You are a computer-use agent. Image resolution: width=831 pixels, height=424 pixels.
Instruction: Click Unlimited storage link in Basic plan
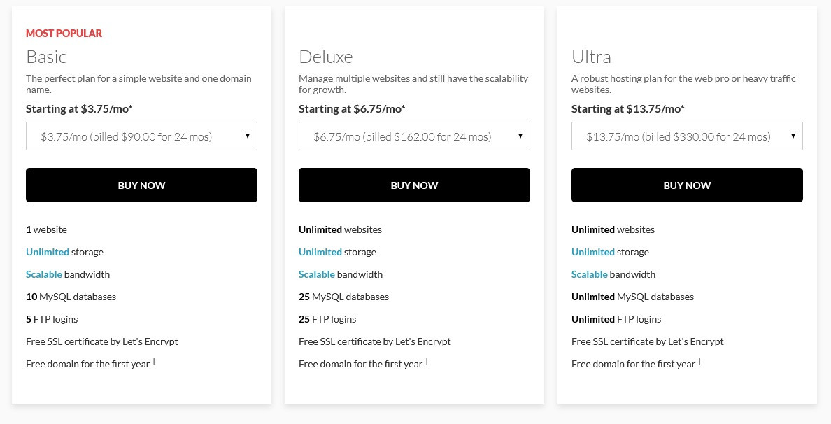pyautogui.click(x=48, y=252)
